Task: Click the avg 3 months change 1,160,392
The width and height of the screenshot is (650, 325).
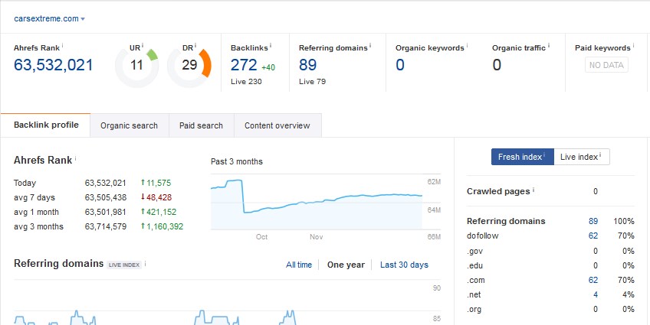Action: tap(162, 226)
